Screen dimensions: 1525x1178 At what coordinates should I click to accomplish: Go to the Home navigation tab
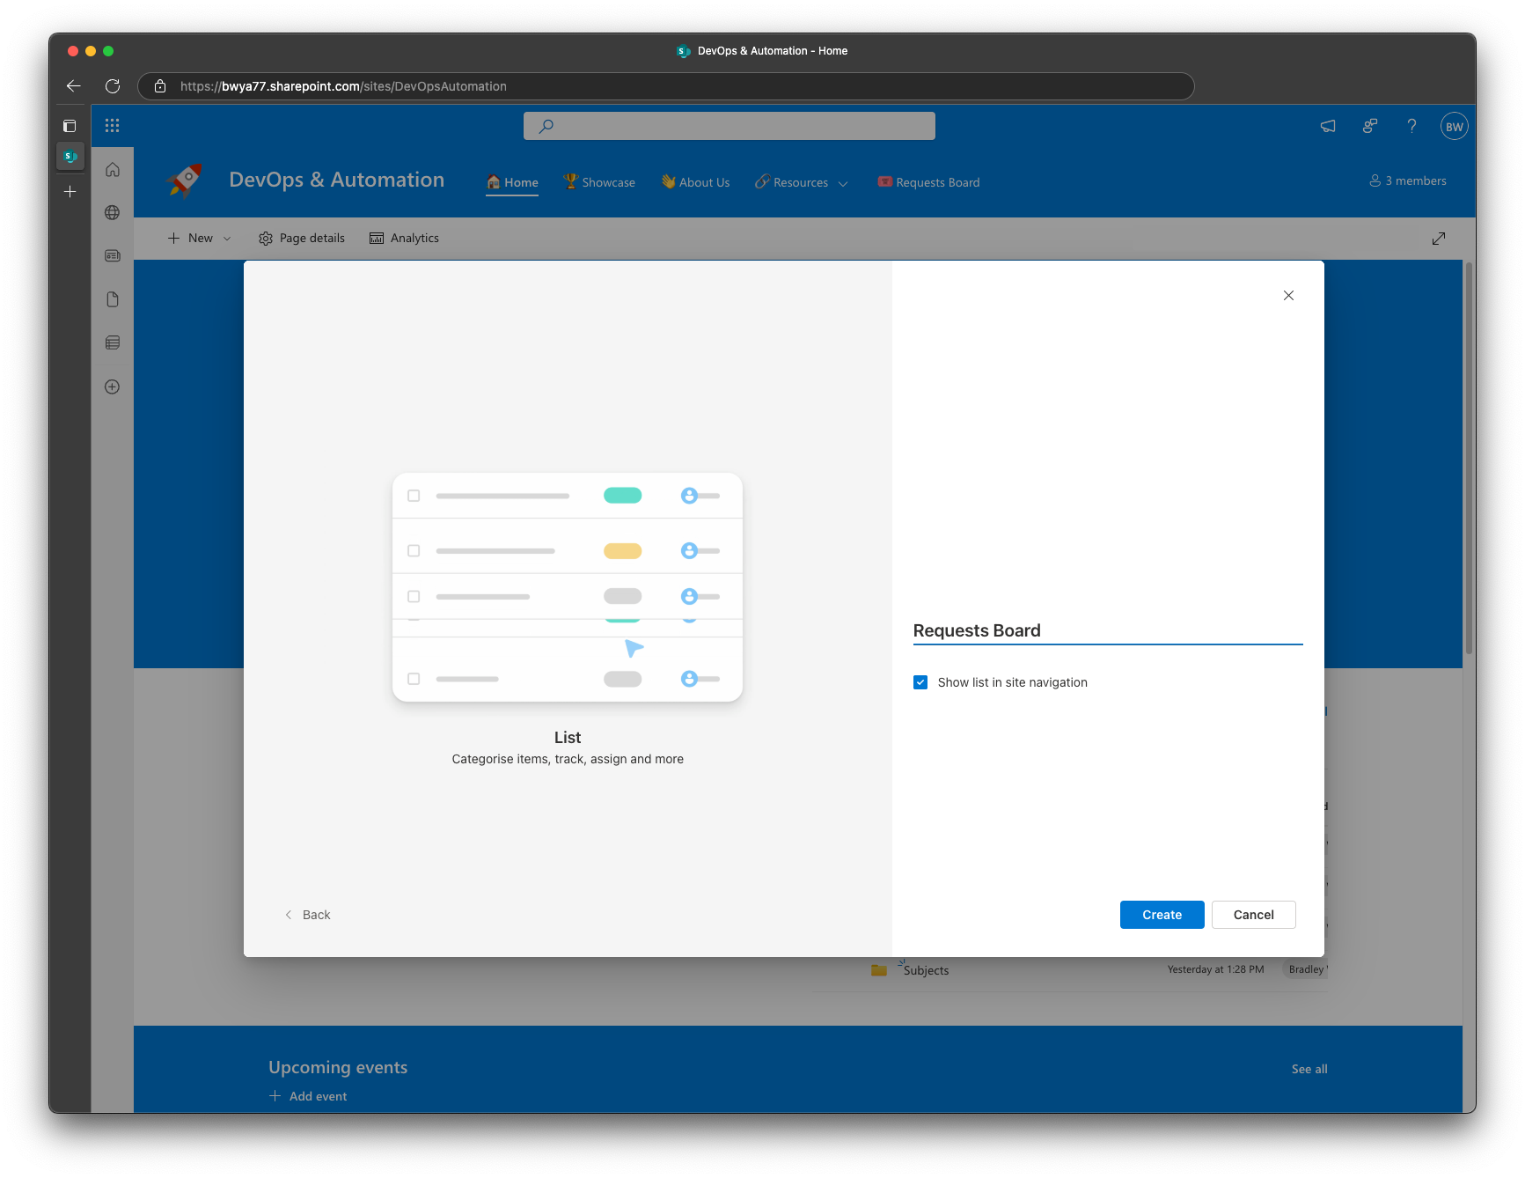tap(512, 182)
